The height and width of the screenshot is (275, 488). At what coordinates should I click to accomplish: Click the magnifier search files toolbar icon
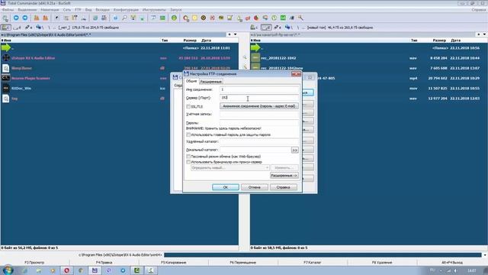[x=124, y=18]
